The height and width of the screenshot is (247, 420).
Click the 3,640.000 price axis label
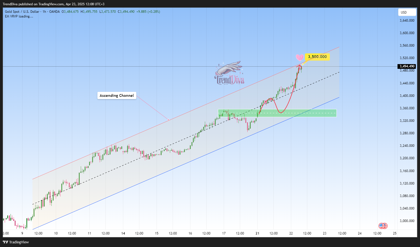(407, 21)
